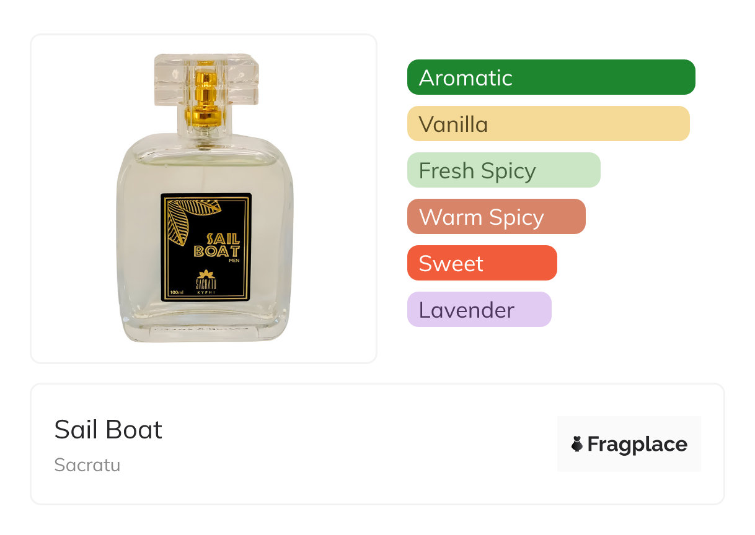Click the gold spray nozzle

(205, 99)
